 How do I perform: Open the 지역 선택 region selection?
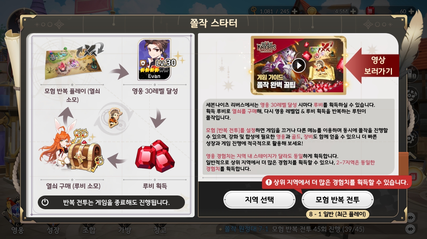coord(259,200)
